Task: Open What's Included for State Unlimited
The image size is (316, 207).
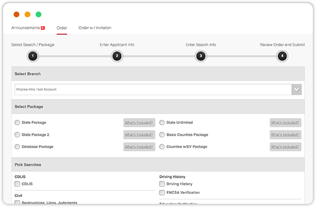Action: tap(286, 123)
